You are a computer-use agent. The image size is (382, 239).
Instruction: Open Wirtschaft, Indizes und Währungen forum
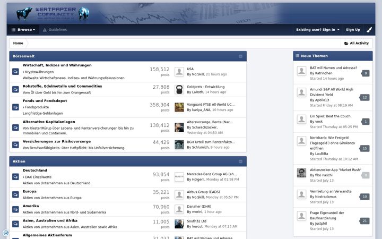point(57,65)
